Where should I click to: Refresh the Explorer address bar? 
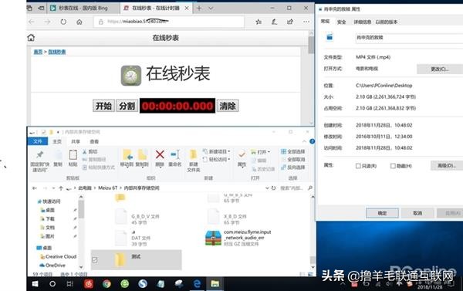tap(273, 188)
